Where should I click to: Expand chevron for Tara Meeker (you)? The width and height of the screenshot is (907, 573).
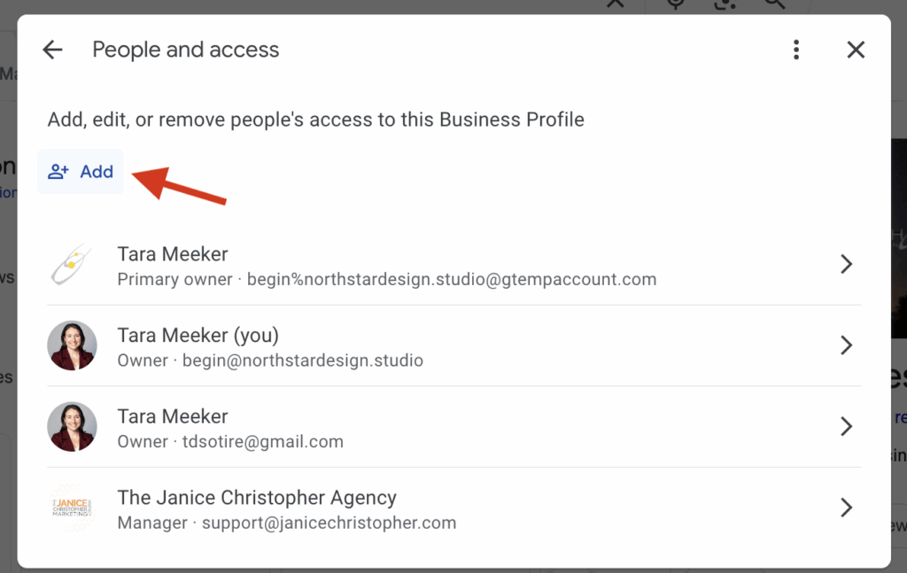846,345
